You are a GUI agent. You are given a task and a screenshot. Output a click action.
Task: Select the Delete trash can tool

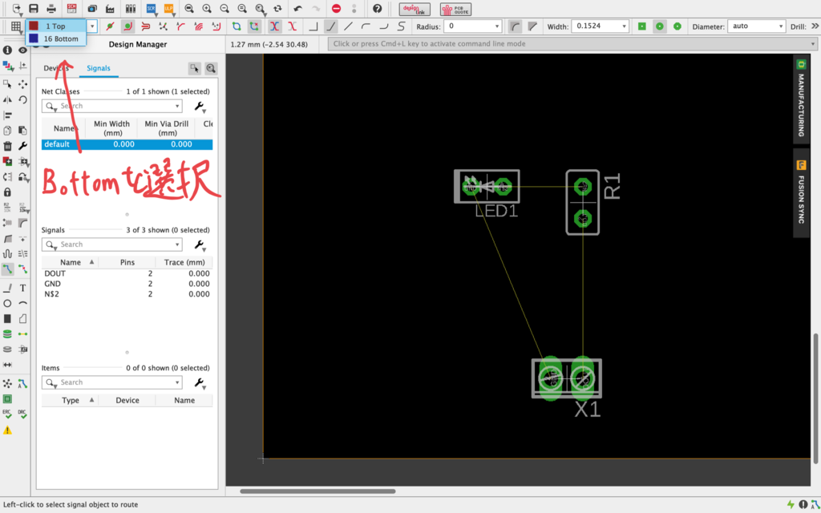7,146
